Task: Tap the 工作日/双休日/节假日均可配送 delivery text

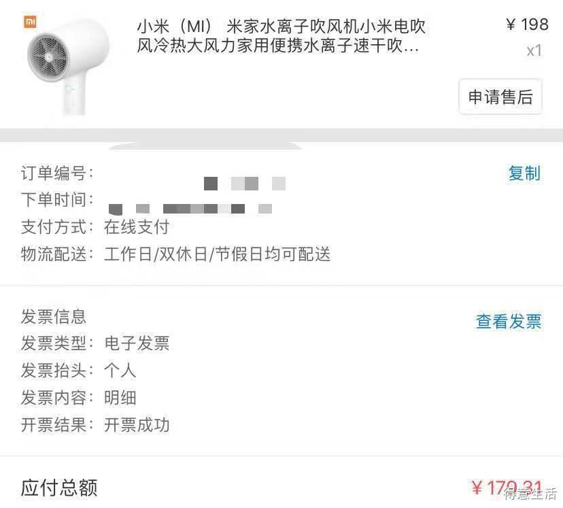Action: (217, 254)
